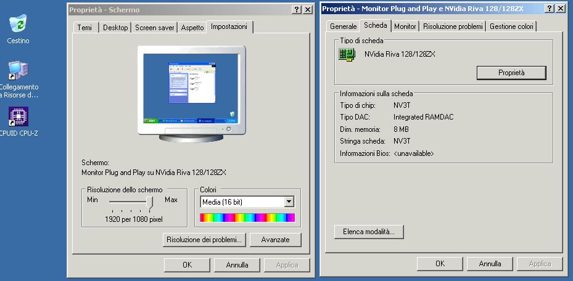Viewport: 573px width, 281px height.
Task: Switch to the Generale tab
Action: coord(343,26)
